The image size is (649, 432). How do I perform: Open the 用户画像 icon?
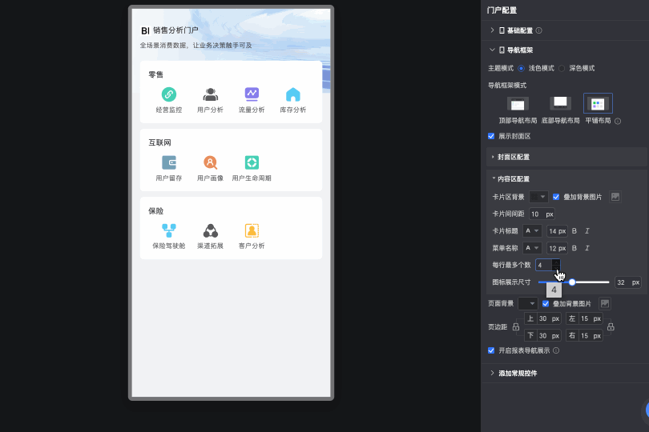click(x=210, y=162)
